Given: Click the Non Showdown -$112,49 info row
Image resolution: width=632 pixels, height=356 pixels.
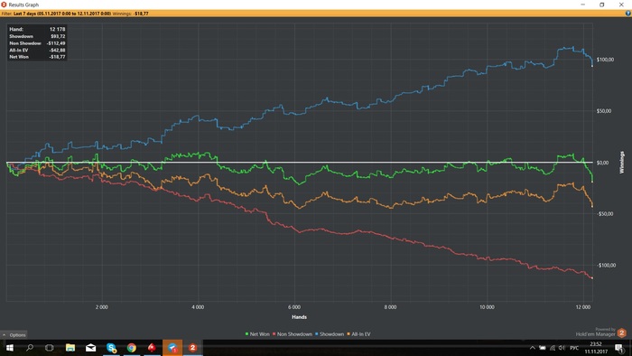Looking at the screenshot, I should [37, 43].
